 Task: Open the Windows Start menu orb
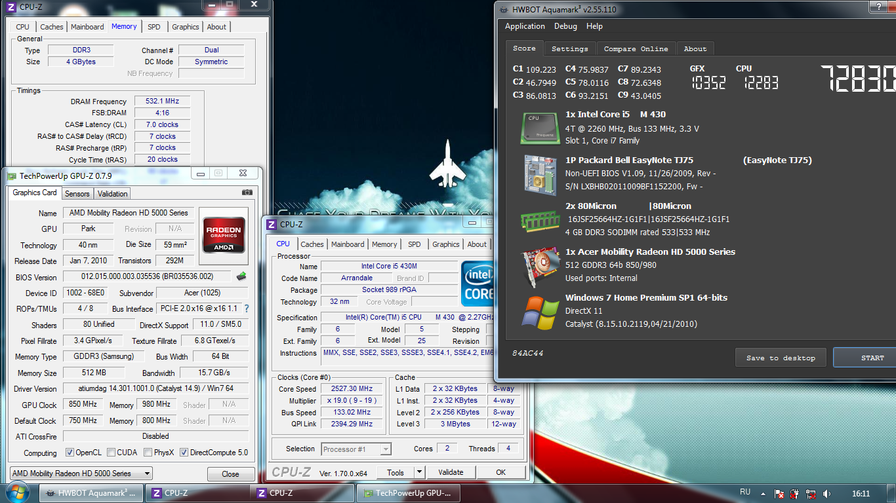point(16,493)
